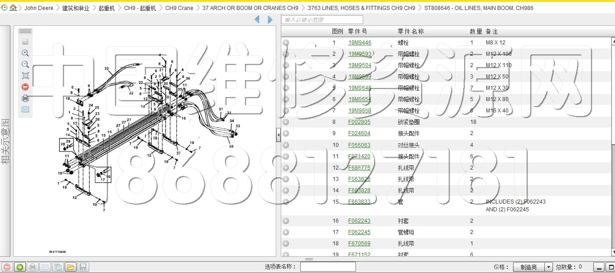
Task: Click the 选项表名称 text field
Action: [328, 267]
